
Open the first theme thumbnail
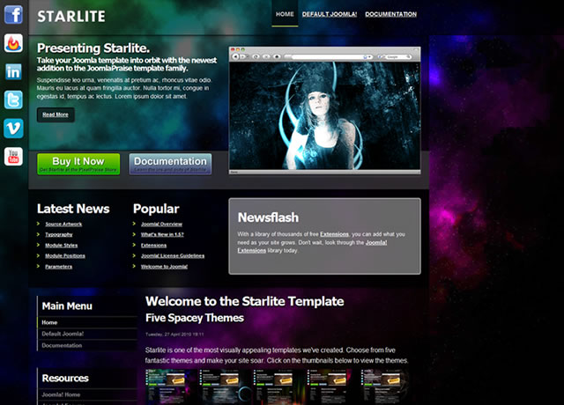(167, 387)
